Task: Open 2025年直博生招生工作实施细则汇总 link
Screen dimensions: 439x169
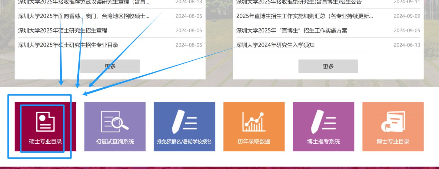Action: pyautogui.click(x=305, y=16)
